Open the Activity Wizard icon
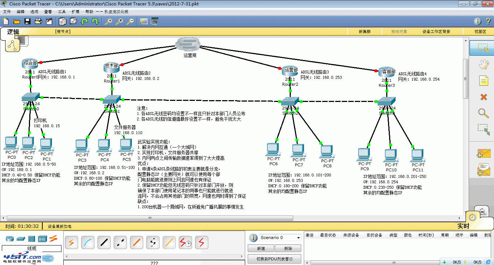The height and width of the screenshot is (265, 494). [x=49, y=21]
